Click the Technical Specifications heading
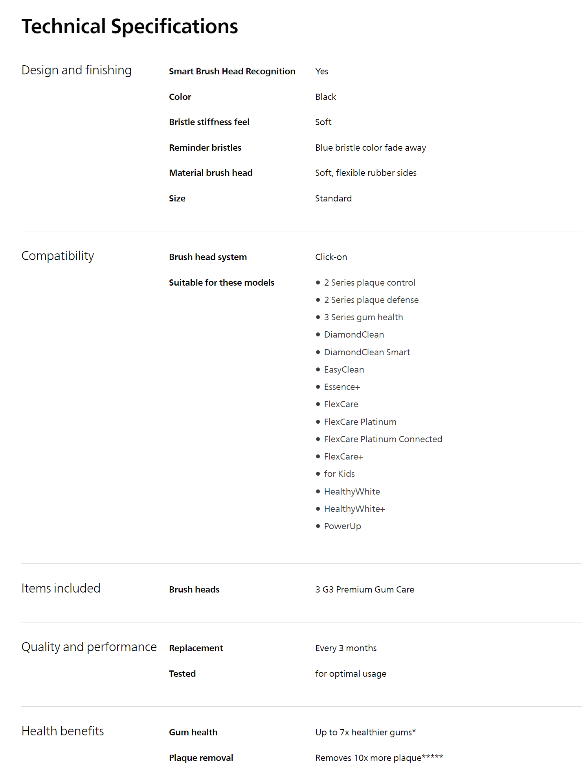582x781 pixels. [130, 27]
